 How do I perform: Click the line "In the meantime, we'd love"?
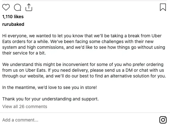(x=50, y=87)
